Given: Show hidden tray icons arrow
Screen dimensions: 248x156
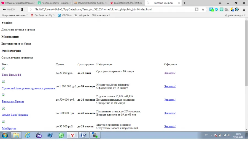Looking at the screenshot, I should point(211,135).
